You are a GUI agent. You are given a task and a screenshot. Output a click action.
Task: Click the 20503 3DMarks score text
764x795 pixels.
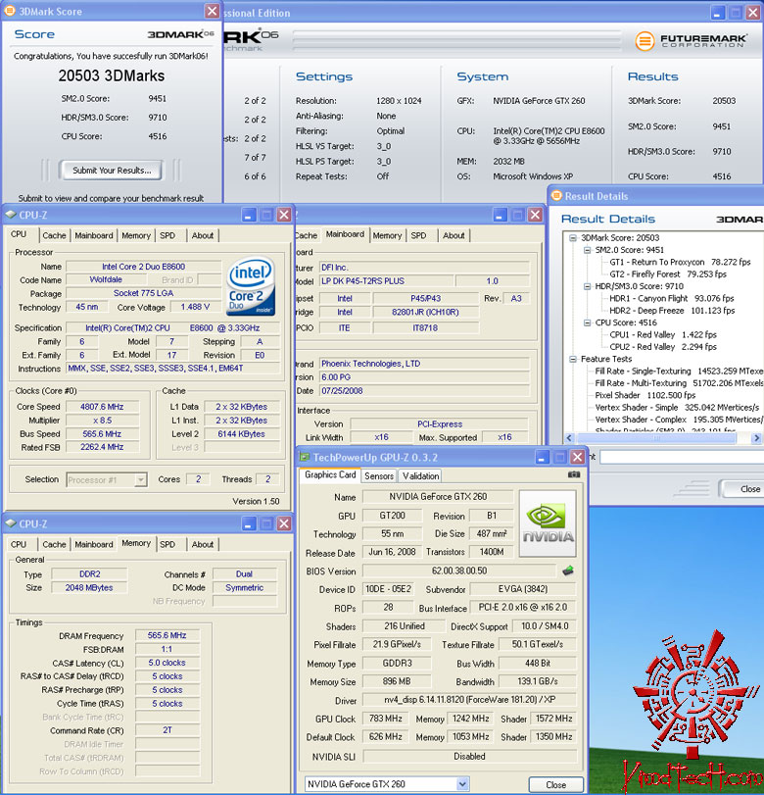pyautogui.click(x=112, y=75)
